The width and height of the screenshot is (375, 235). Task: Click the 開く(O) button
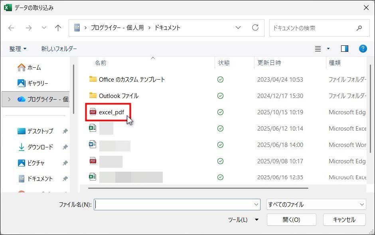point(291,219)
